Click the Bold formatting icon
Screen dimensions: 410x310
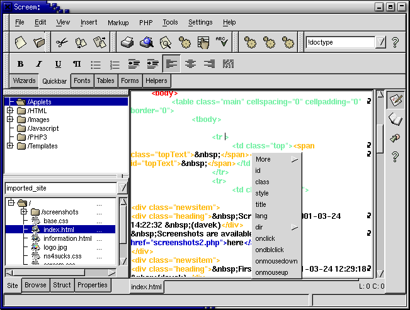tap(20, 64)
